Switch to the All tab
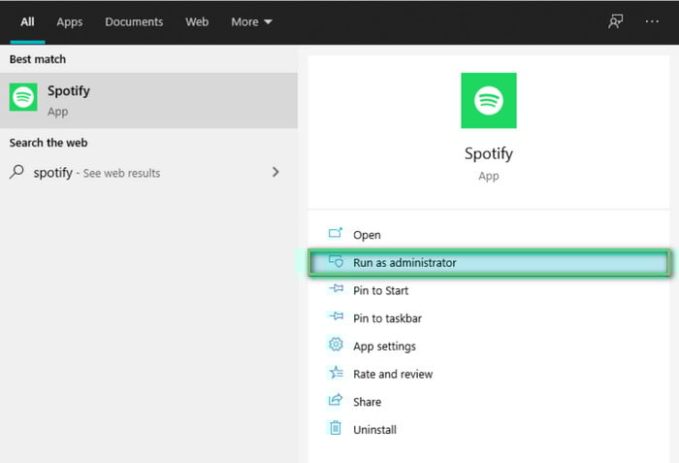Screen dimensions: 679x463 click(27, 22)
